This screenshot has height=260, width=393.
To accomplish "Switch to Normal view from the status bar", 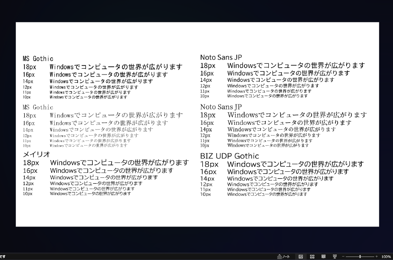I will (301, 257).
